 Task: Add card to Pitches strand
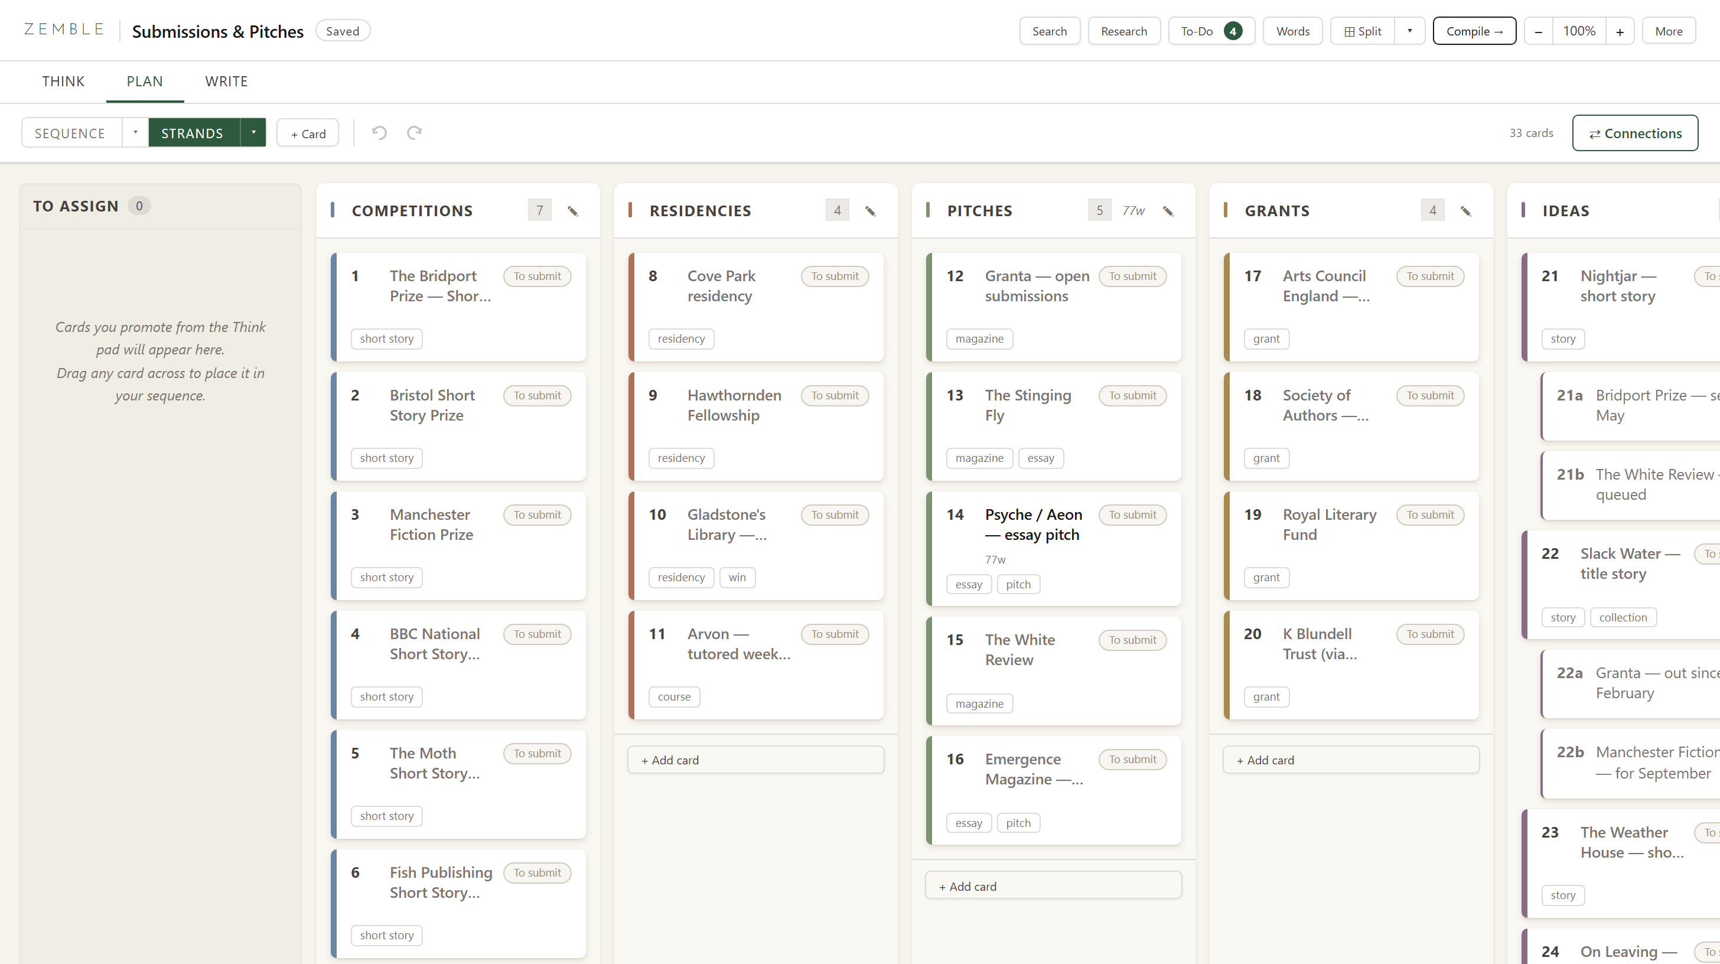[x=1054, y=886]
